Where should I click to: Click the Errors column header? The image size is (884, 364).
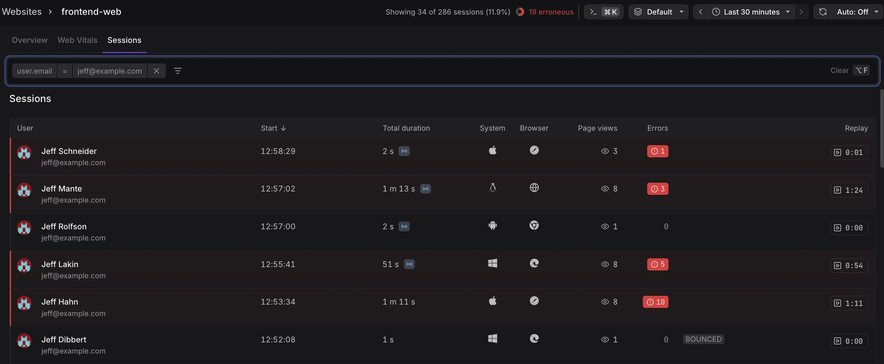(x=657, y=128)
